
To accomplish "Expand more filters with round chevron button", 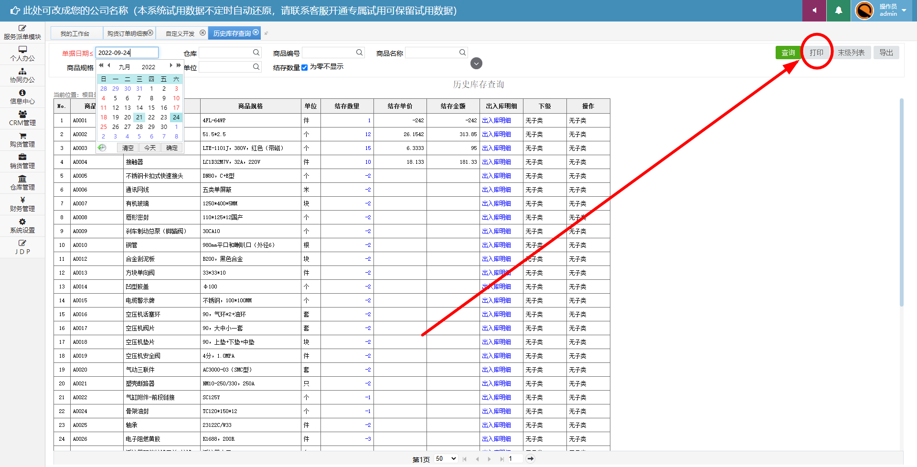I will click(x=476, y=64).
